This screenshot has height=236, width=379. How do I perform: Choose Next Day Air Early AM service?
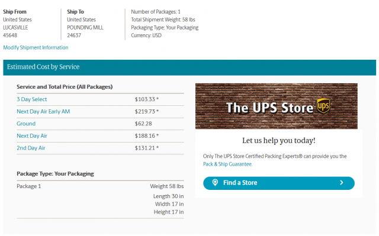coord(43,111)
